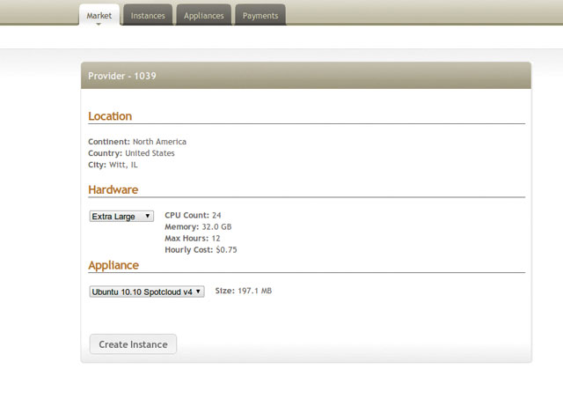The image size is (563, 399).
Task: Go to the Appliances tab
Action: click(203, 15)
